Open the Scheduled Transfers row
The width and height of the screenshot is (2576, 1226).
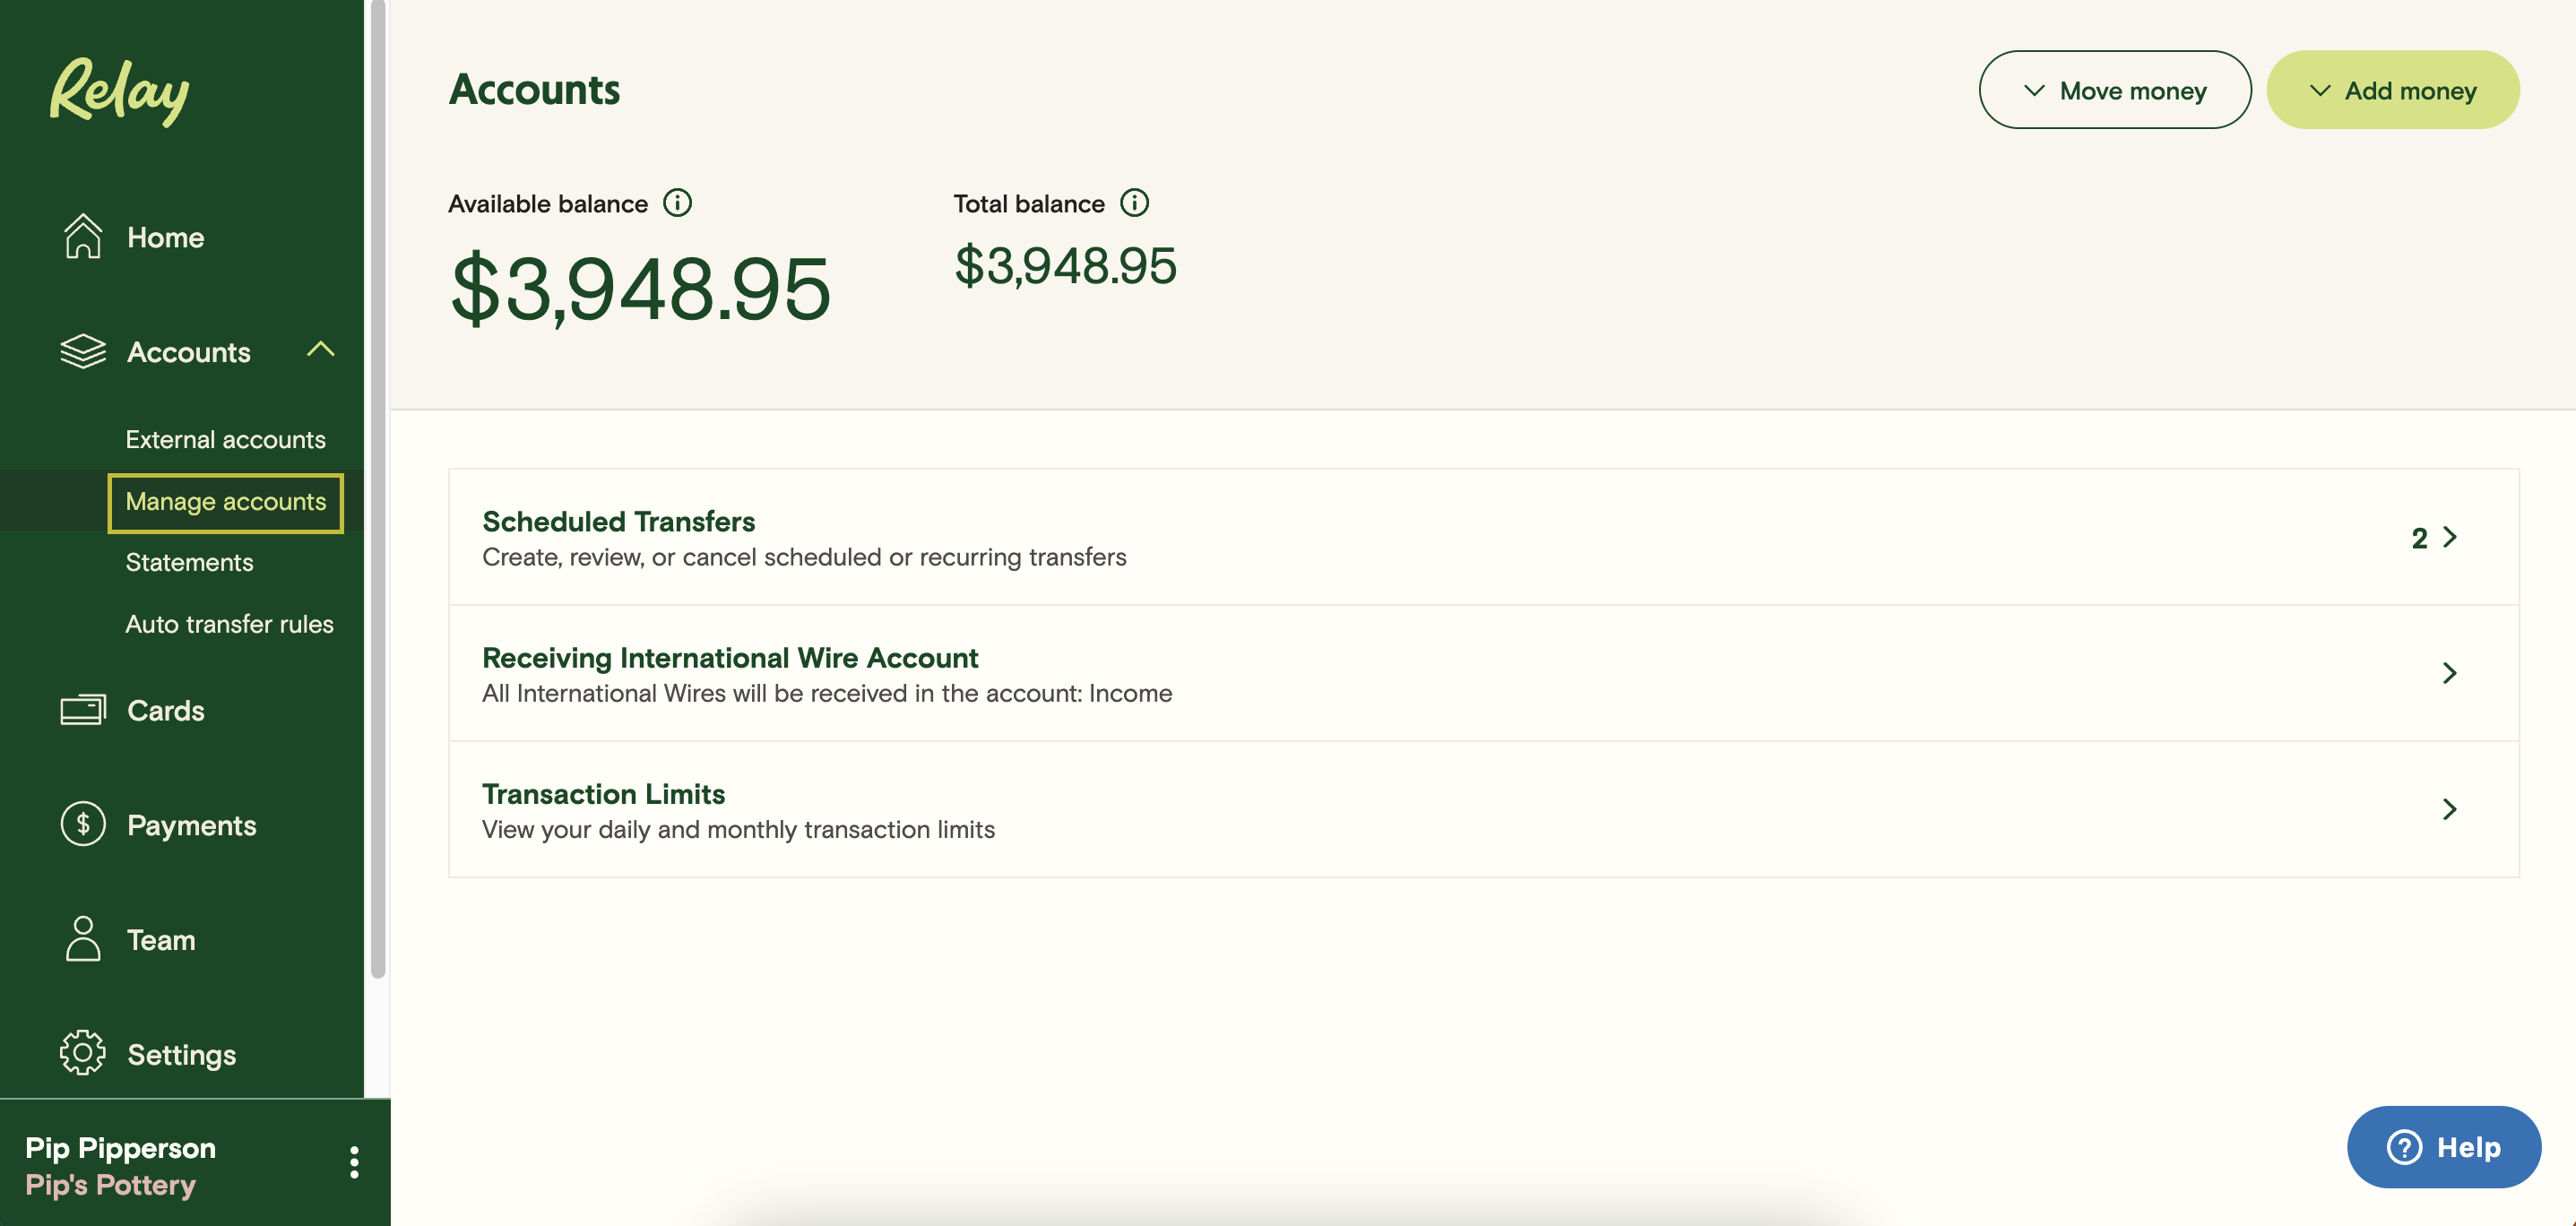point(1483,537)
